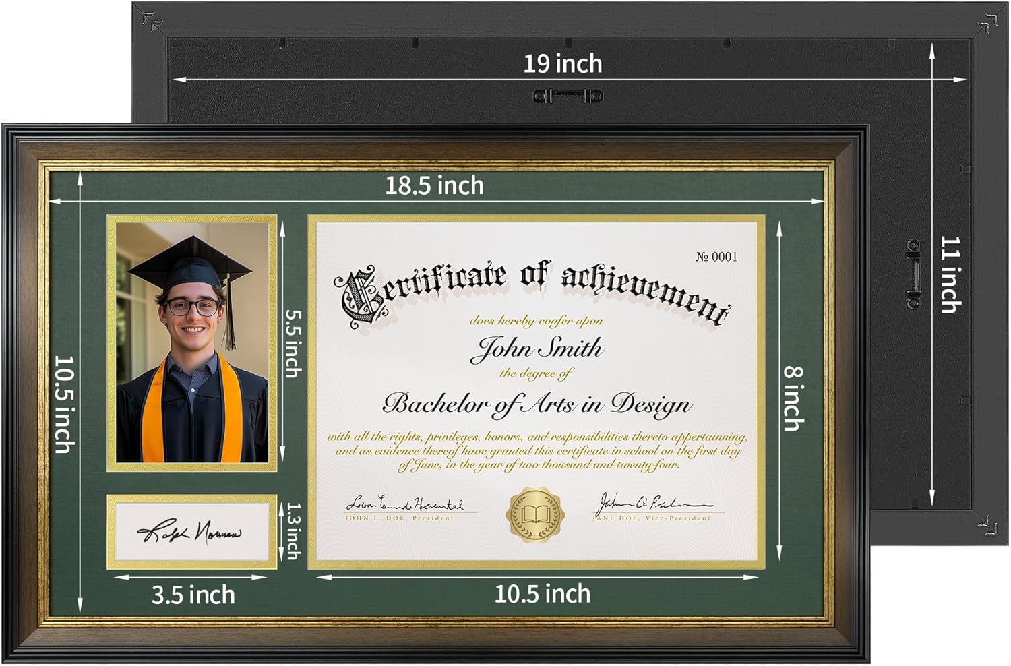The height and width of the screenshot is (666, 1011).
Task: Open the graduate portrait photo
Action: click(x=192, y=343)
